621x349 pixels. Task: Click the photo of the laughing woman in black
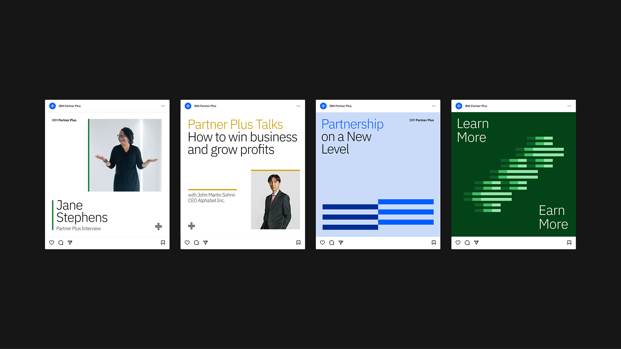(x=125, y=155)
